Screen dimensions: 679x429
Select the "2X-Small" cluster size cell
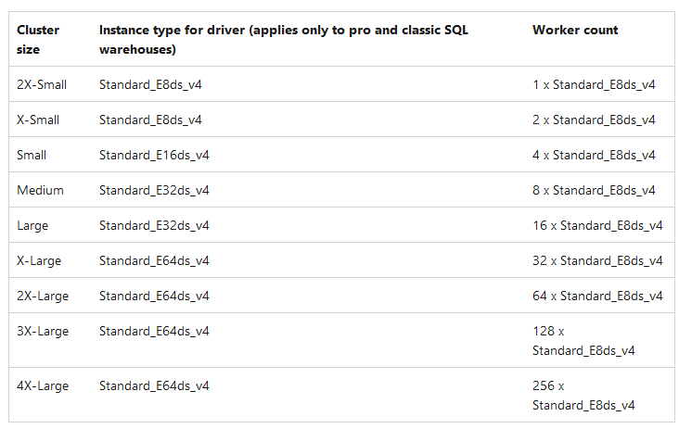42,84
